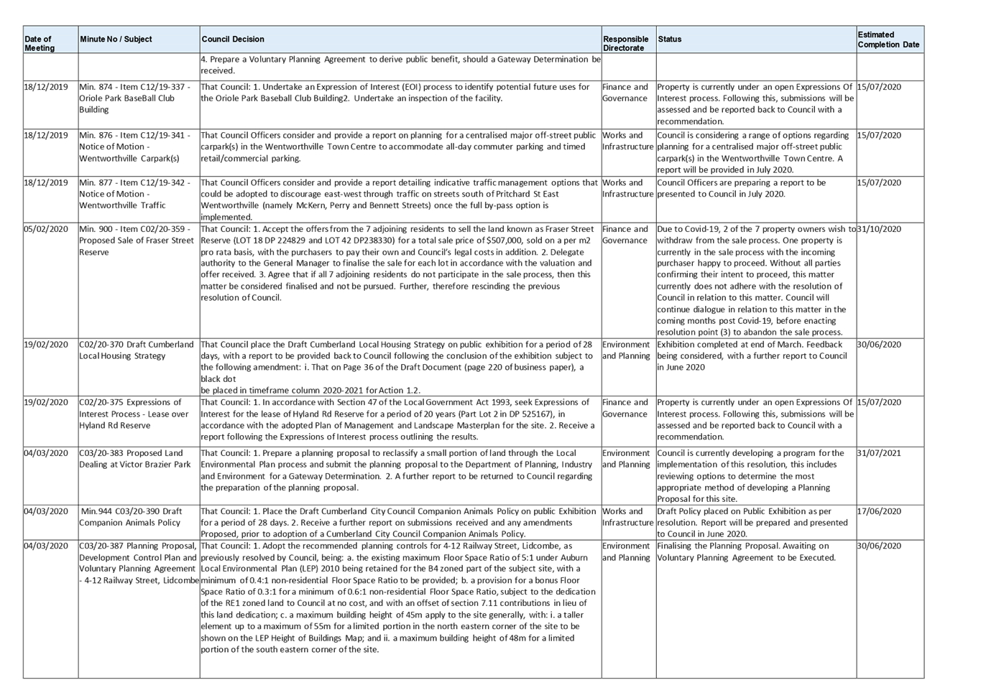Viewport: 981px width, 680px height.
Task: Click the date in the Hyland Rd Reserve row
Action: pos(46,403)
